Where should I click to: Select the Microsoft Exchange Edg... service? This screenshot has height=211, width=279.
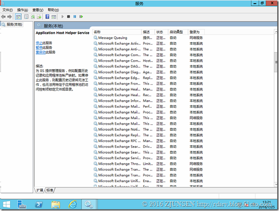148,78
